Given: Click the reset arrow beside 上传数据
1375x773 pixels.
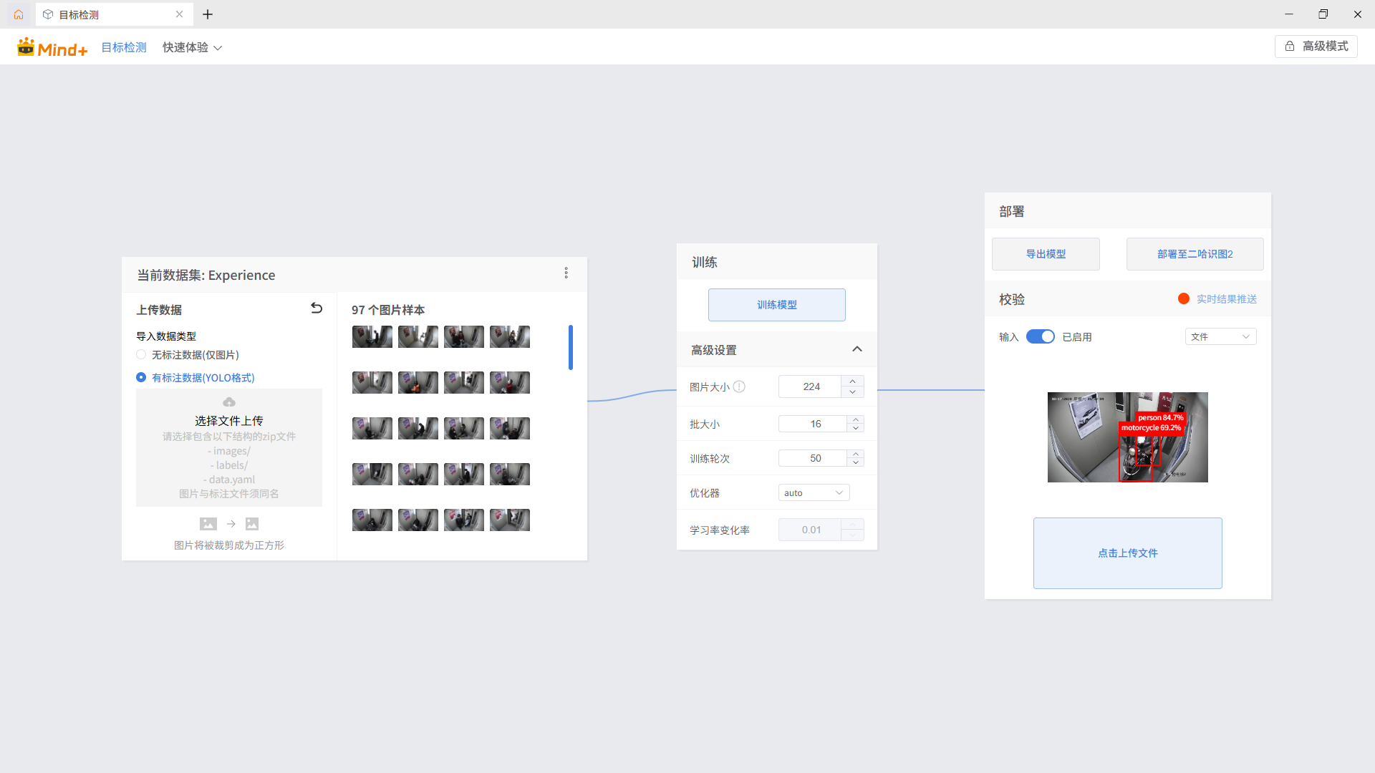Looking at the screenshot, I should tap(317, 308).
